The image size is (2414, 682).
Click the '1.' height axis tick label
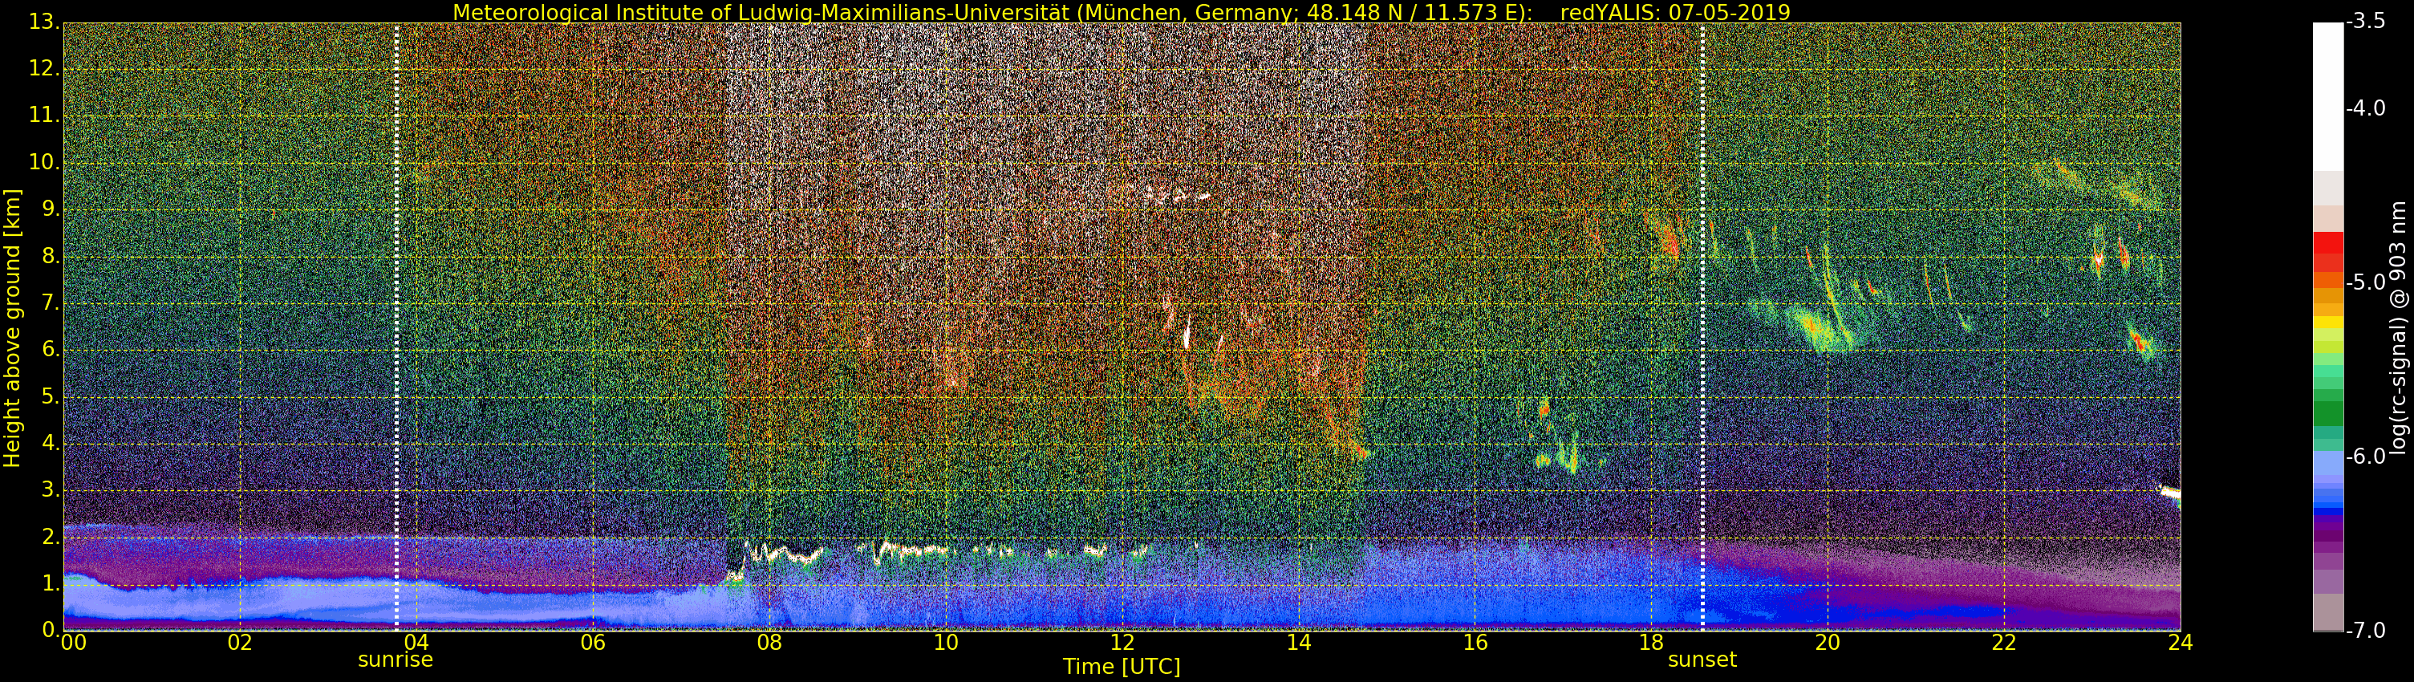pyautogui.click(x=50, y=583)
